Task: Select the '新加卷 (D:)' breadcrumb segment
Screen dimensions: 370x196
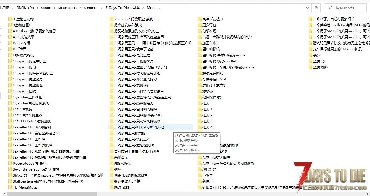Action: point(25,8)
